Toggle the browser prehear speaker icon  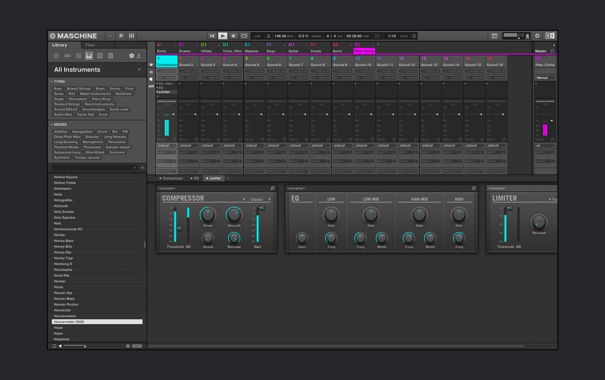pos(60,346)
